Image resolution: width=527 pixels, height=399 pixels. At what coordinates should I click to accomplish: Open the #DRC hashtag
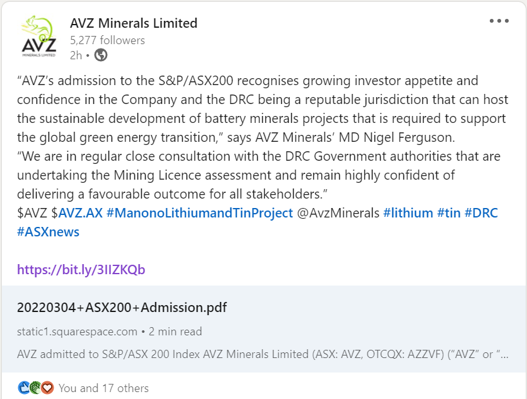481,213
